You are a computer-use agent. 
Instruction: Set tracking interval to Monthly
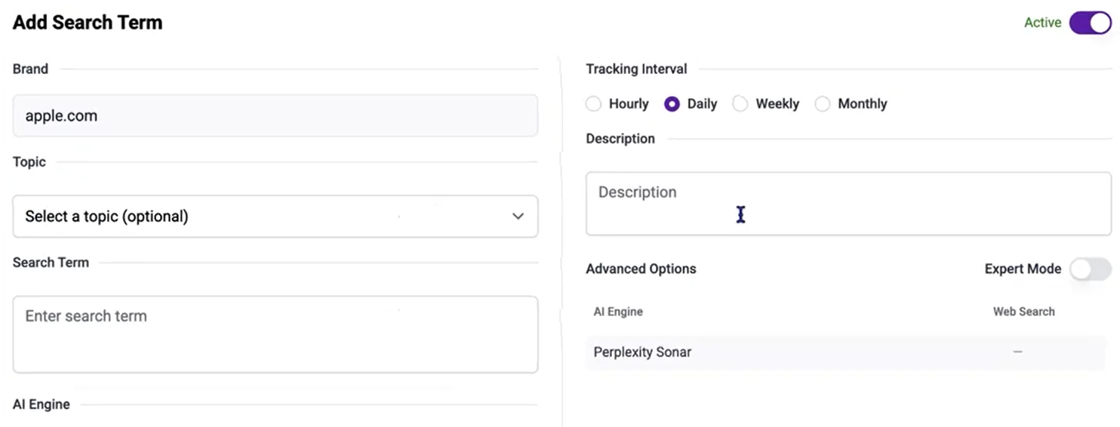click(823, 104)
